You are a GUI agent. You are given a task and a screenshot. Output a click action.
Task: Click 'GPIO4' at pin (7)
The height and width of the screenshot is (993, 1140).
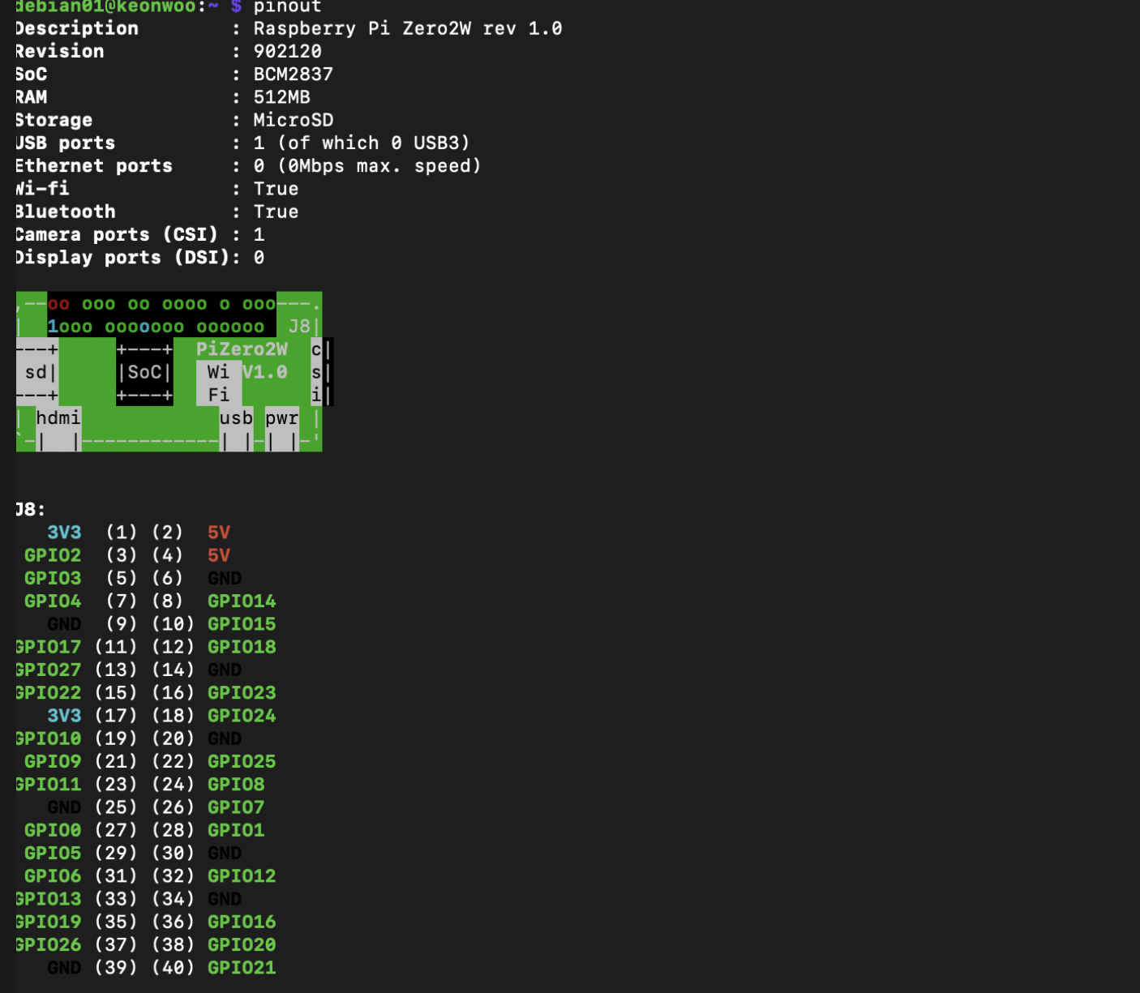click(53, 601)
